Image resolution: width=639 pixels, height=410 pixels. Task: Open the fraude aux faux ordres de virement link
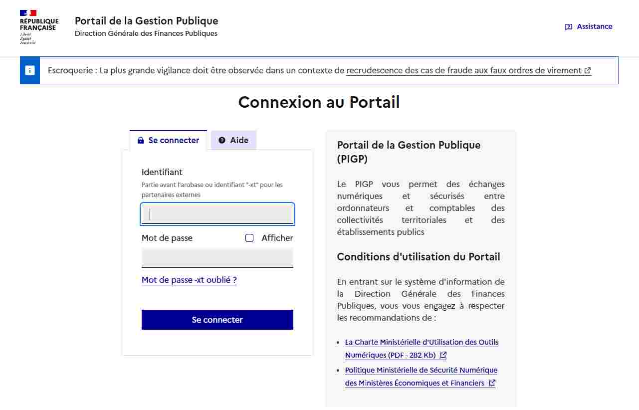point(469,71)
